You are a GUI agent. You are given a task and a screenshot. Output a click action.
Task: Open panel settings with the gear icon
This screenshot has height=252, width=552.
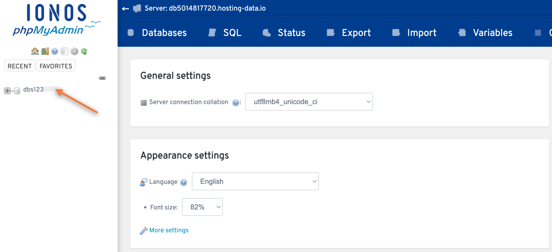pyautogui.click(x=74, y=51)
